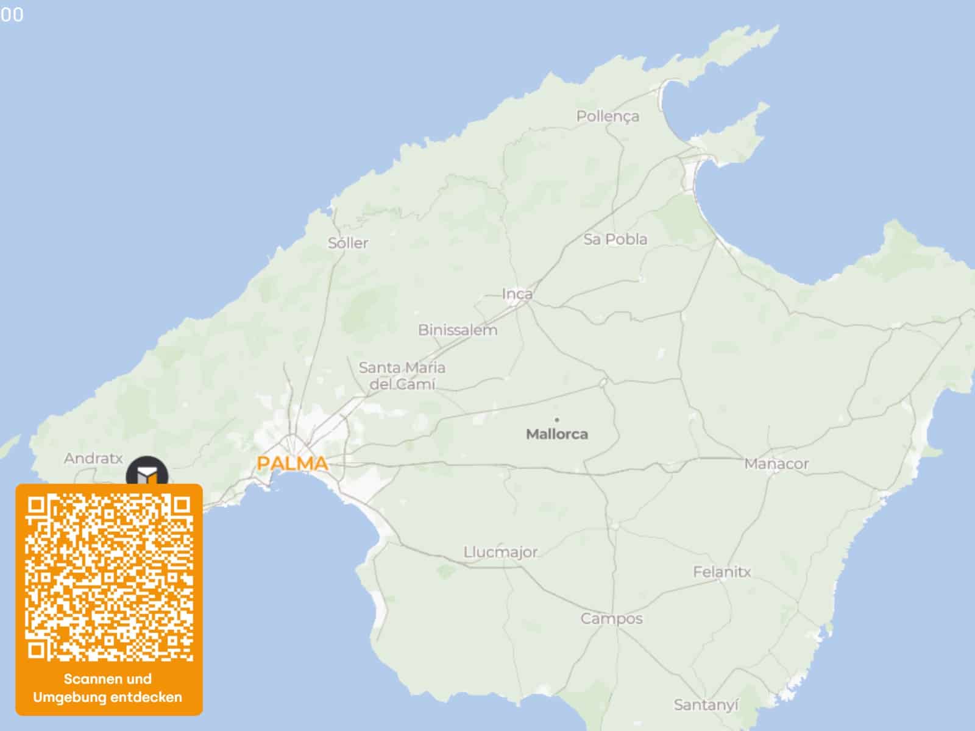The height and width of the screenshot is (731, 975).
Task: Click the Sa Pobla label on the map
Action: click(615, 239)
